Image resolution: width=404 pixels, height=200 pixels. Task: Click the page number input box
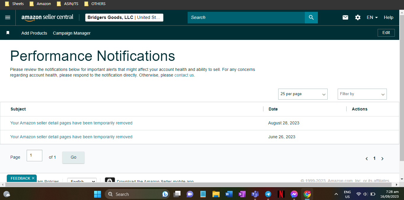click(34, 156)
